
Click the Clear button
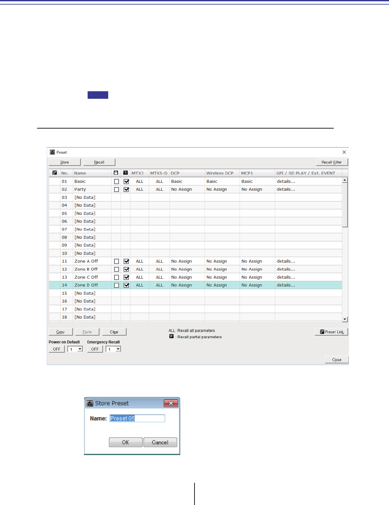click(x=114, y=332)
